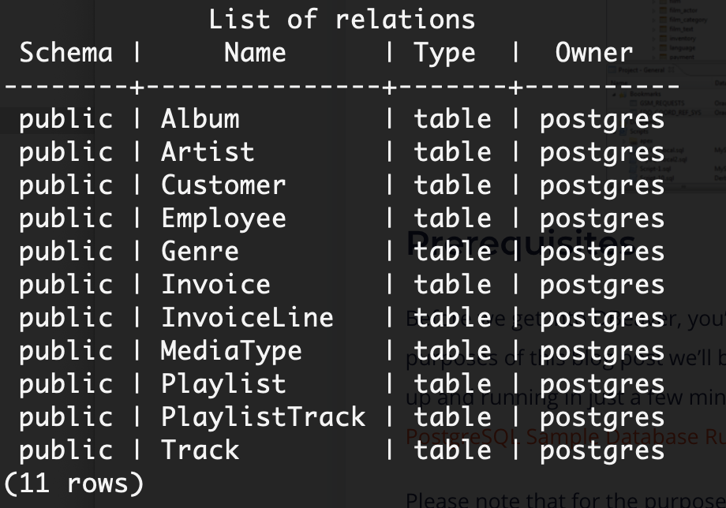Click the InvoiceLine table name
The height and width of the screenshot is (508, 726).
tap(246, 317)
